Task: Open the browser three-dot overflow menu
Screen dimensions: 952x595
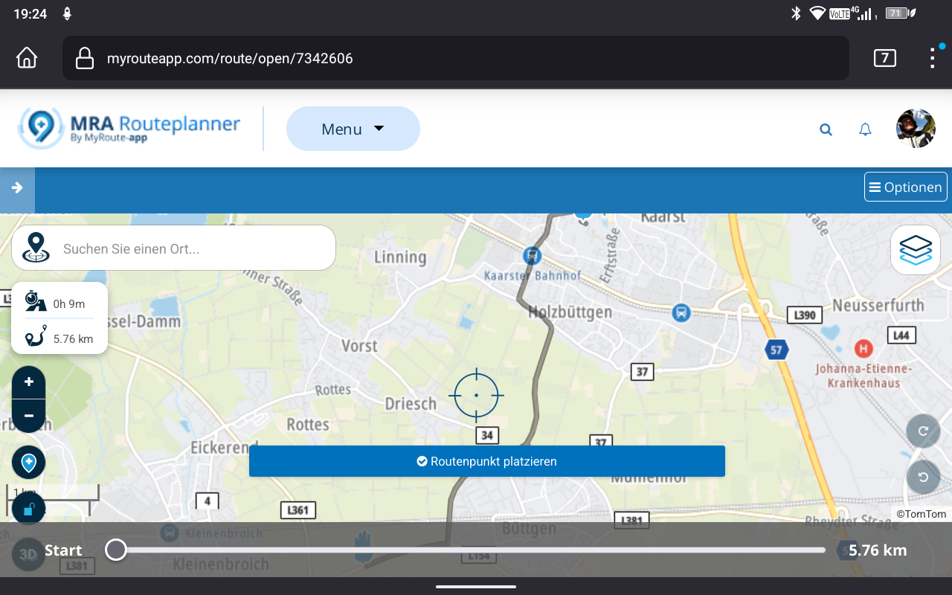Action: click(933, 58)
